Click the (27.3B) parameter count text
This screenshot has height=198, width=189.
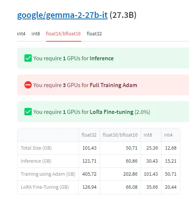pyautogui.click(x=123, y=15)
